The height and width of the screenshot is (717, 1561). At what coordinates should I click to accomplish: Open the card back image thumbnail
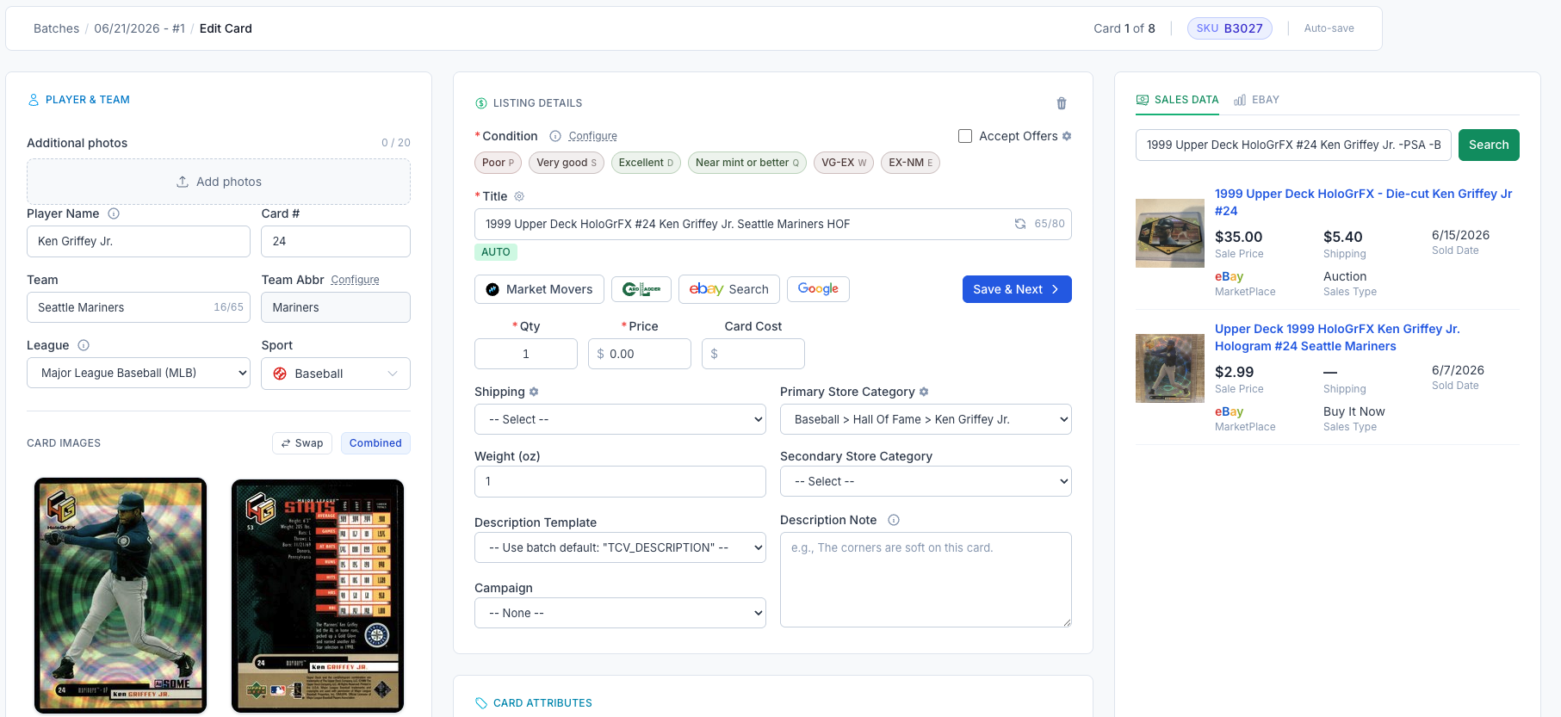(x=318, y=596)
